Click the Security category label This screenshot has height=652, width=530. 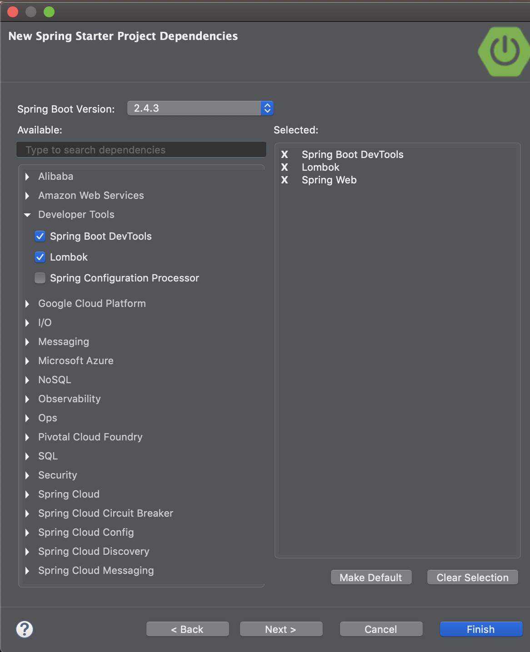(58, 475)
